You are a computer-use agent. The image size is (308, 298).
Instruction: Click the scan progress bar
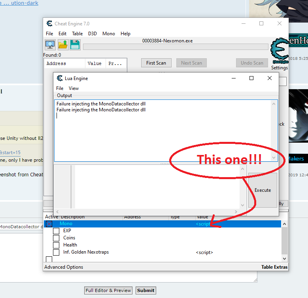[x=176, y=47]
